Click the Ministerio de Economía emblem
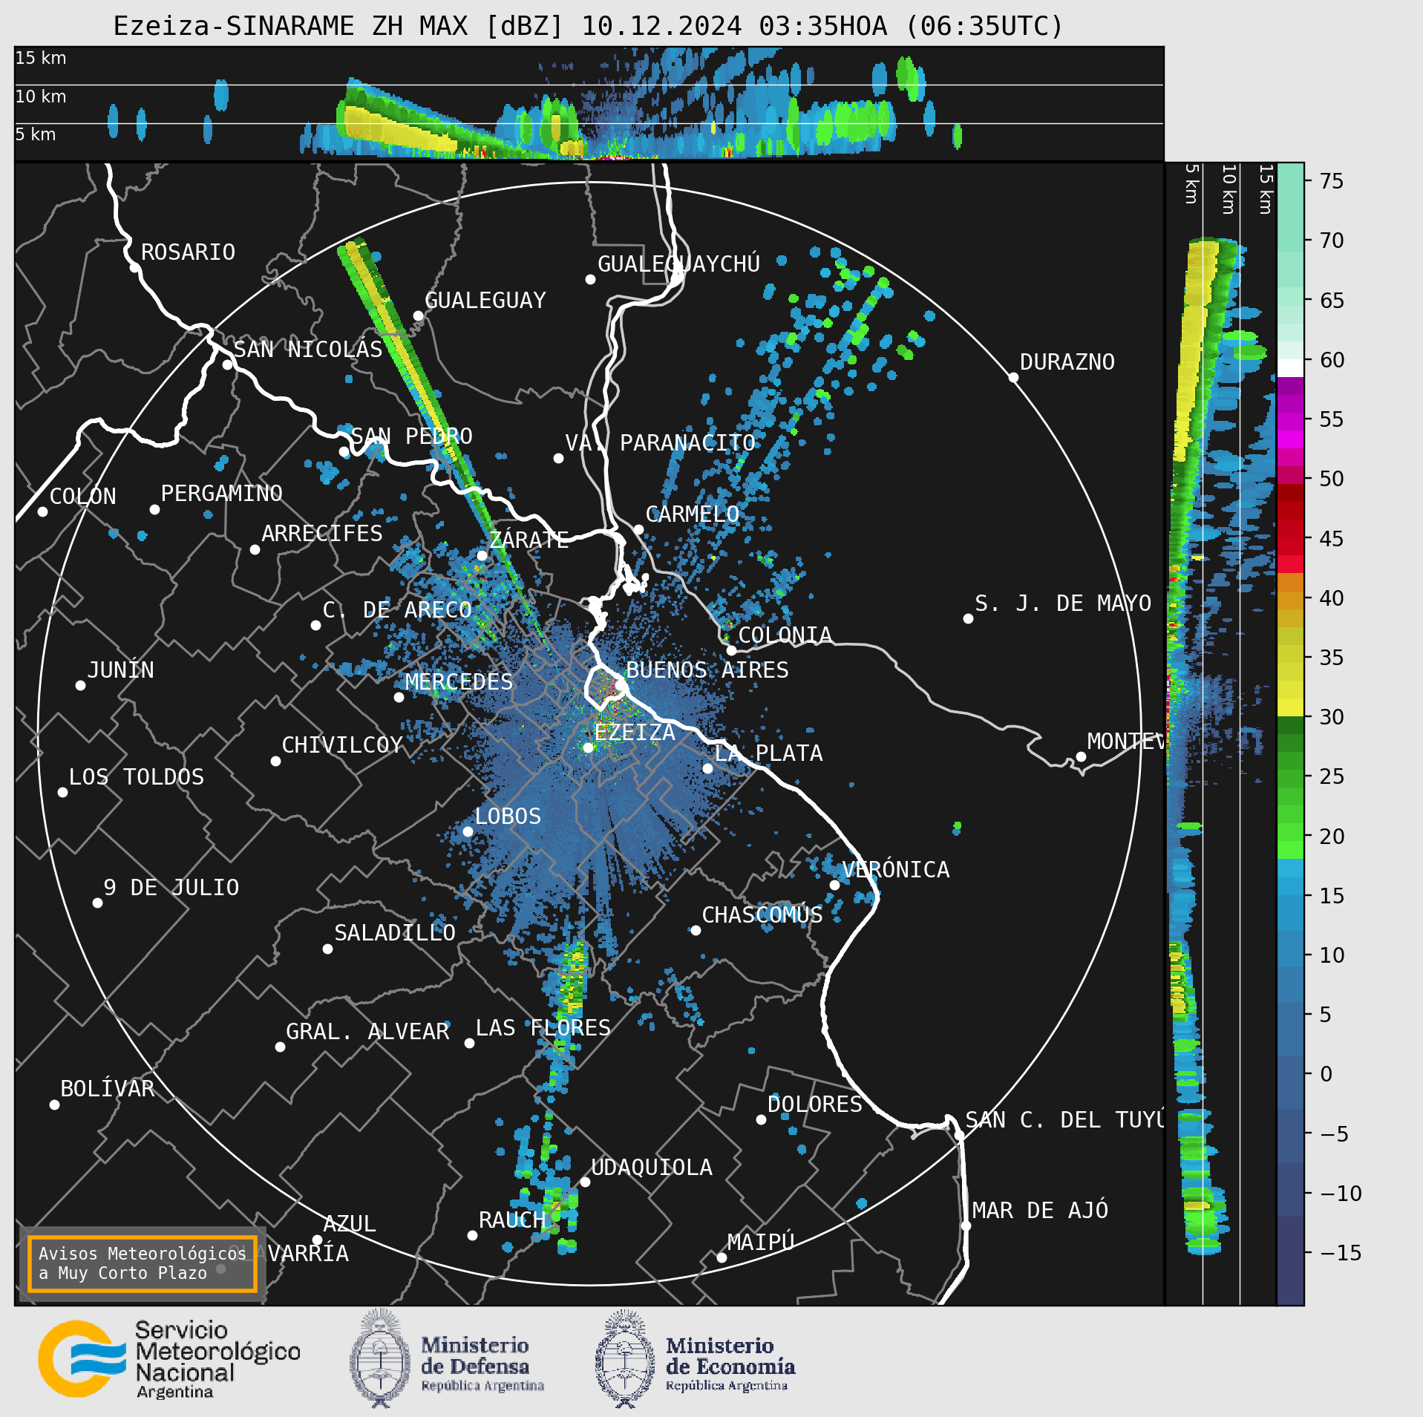Image resolution: width=1423 pixels, height=1417 pixels. click(x=625, y=1358)
